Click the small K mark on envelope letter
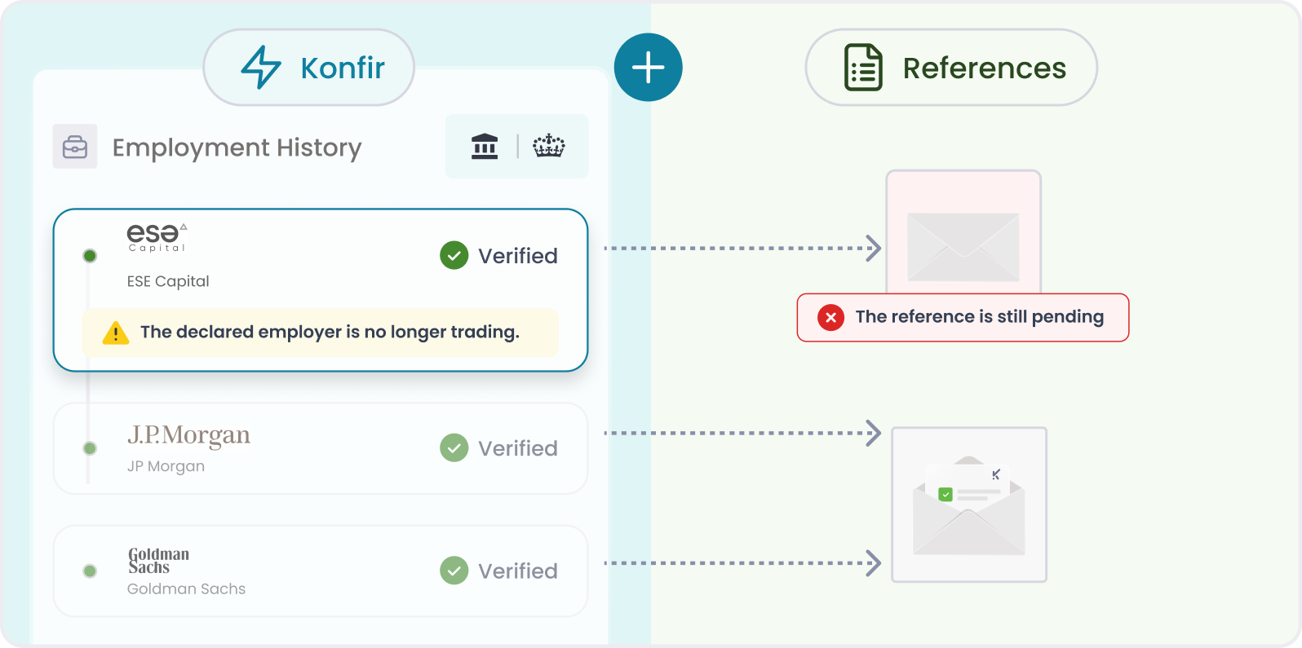Image resolution: width=1302 pixels, height=648 pixels. tap(996, 474)
